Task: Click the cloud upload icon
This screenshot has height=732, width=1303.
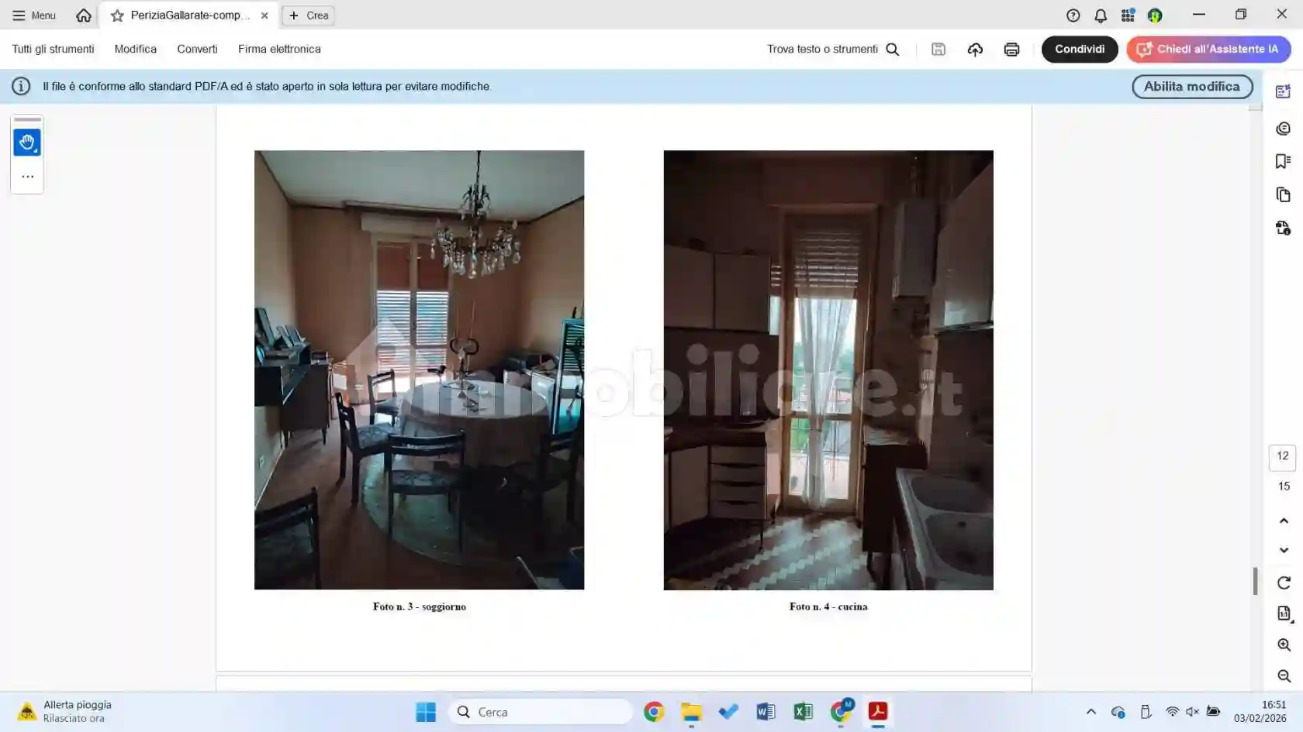Action: pos(975,50)
